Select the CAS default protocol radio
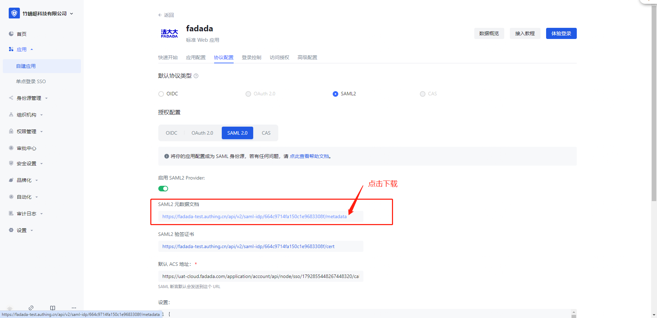 coord(423,94)
